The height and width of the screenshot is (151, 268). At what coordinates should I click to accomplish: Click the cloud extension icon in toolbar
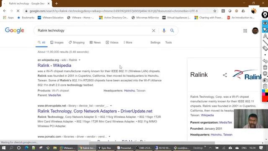pyautogui.click(x=243, y=11)
